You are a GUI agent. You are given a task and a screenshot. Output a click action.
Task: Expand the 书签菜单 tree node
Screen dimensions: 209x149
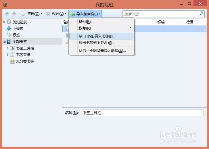tap(8, 55)
